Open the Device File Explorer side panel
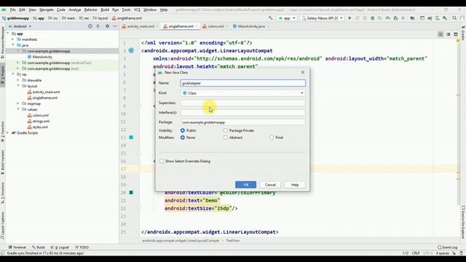Screen dimensions: 466x262 (x=463, y=223)
